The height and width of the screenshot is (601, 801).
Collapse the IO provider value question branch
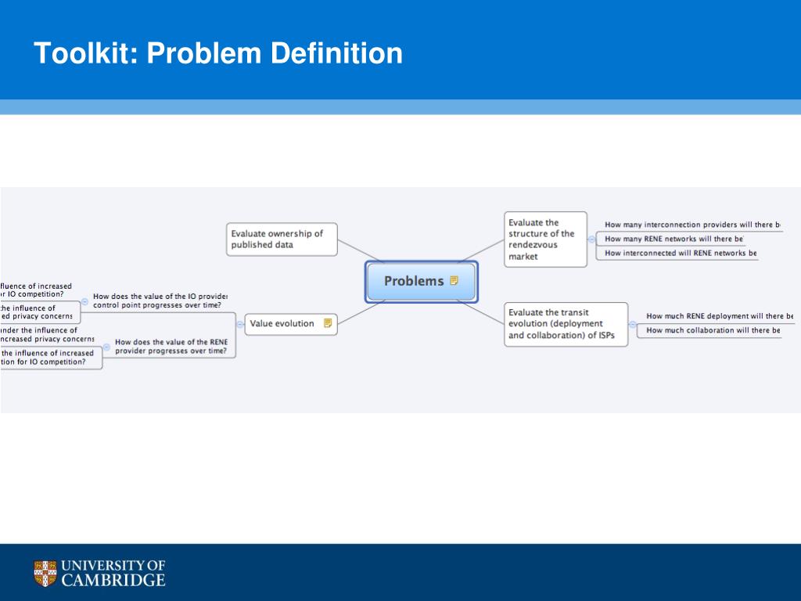(x=84, y=301)
